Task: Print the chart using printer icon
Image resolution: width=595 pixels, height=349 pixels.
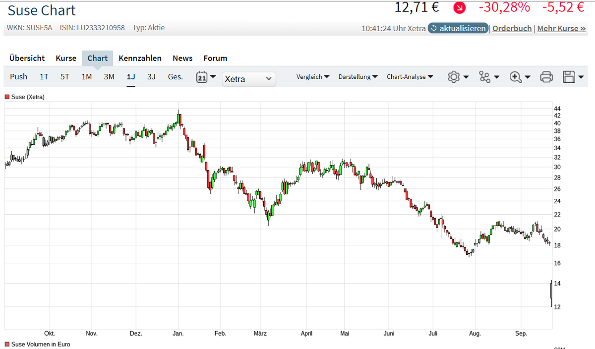Action: point(546,77)
